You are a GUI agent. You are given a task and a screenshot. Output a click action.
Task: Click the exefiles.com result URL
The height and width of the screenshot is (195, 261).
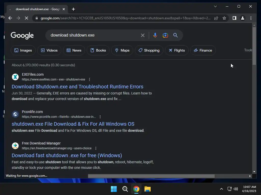pos(54,79)
